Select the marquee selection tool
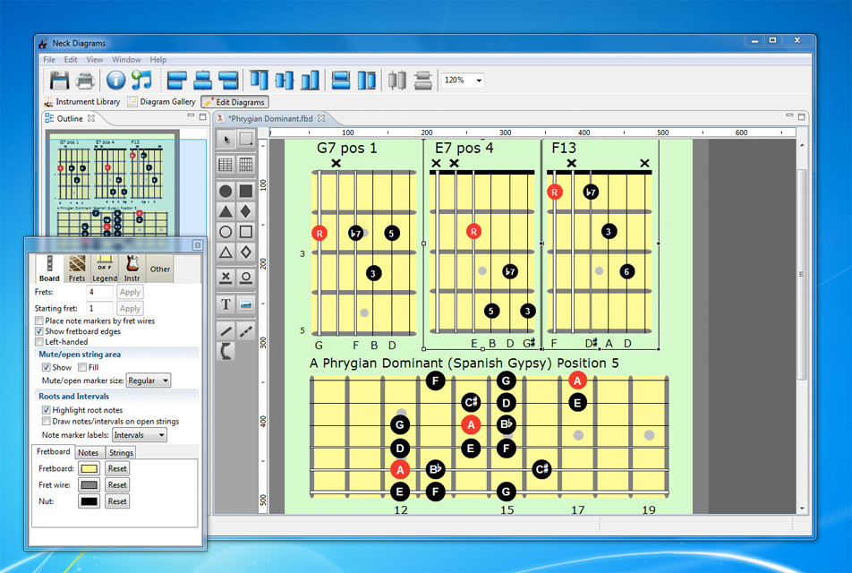Screen dimensions: 852x573 click(246, 139)
